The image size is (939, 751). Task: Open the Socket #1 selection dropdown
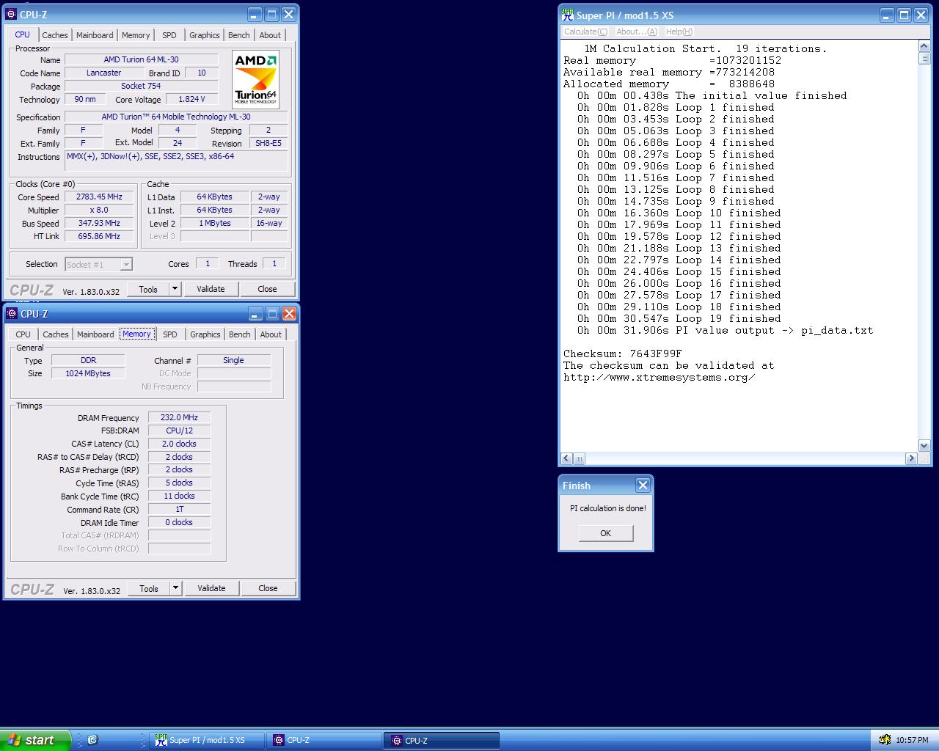point(126,265)
